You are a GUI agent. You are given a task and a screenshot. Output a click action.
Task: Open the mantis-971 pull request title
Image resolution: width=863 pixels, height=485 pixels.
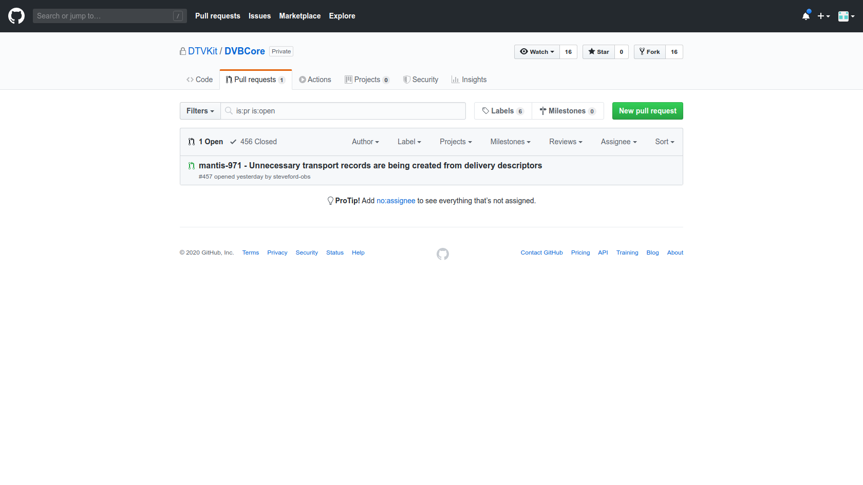[x=370, y=165]
